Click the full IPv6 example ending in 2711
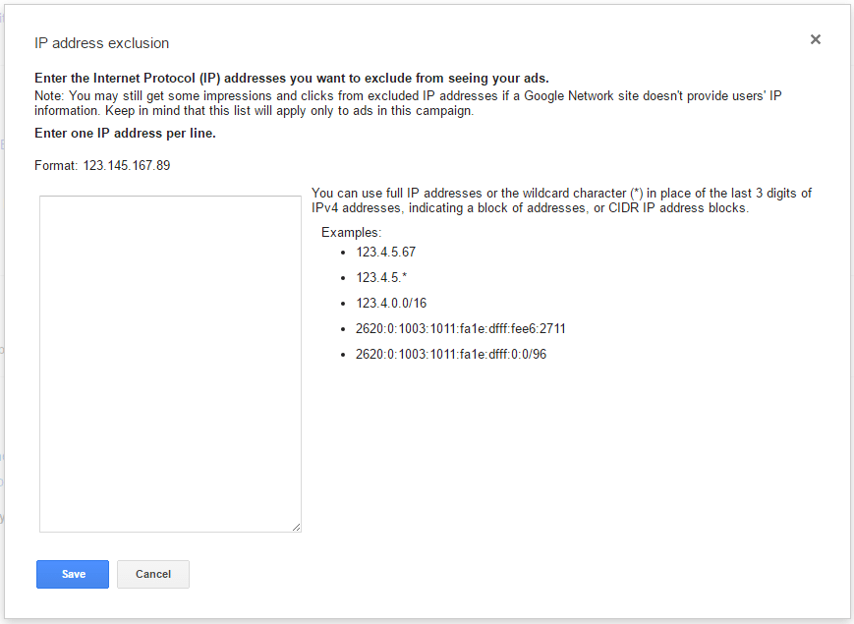 (459, 328)
